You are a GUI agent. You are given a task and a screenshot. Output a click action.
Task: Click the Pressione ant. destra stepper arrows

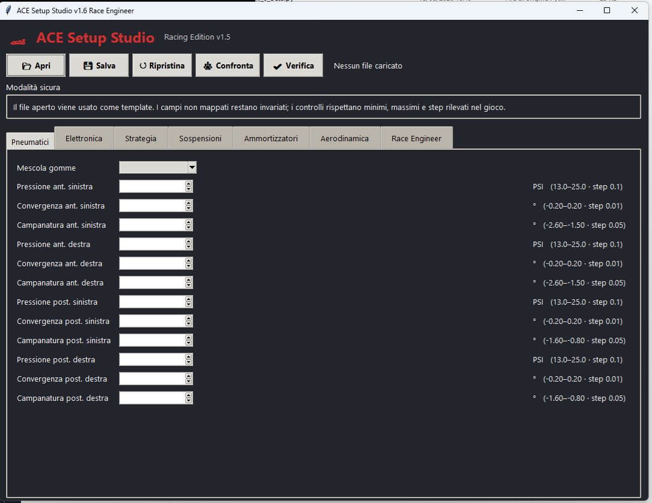pyautogui.click(x=189, y=244)
